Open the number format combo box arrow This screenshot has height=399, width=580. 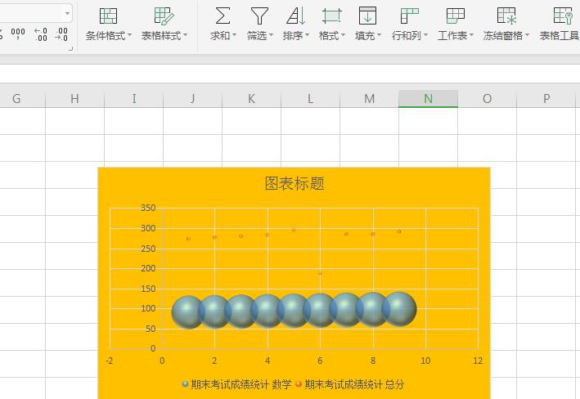pyautogui.click(x=65, y=13)
